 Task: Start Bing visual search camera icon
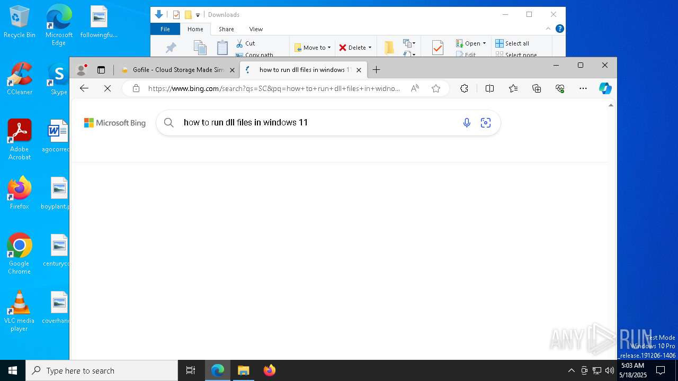(486, 123)
